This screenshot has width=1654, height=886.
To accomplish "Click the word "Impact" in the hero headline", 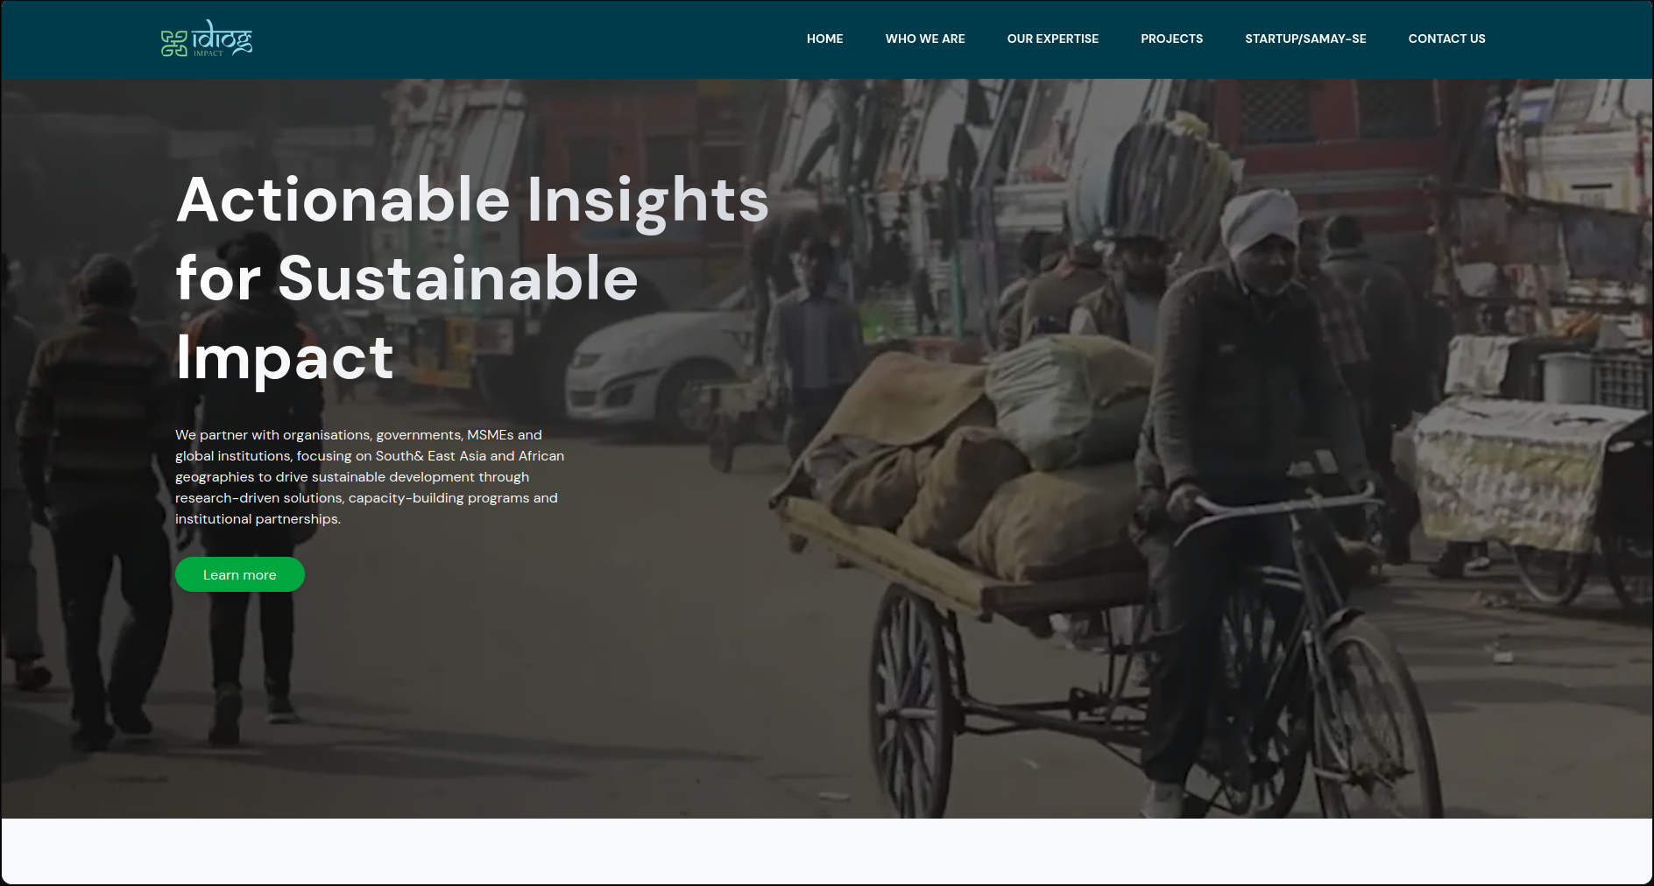I will (x=285, y=358).
